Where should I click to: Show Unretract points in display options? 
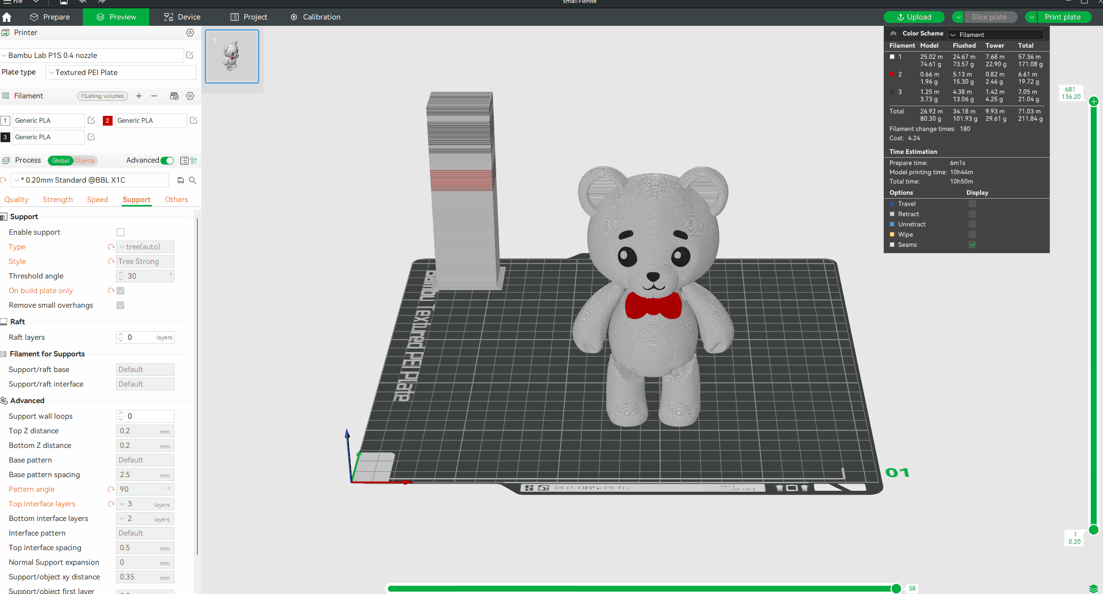(972, 224)
